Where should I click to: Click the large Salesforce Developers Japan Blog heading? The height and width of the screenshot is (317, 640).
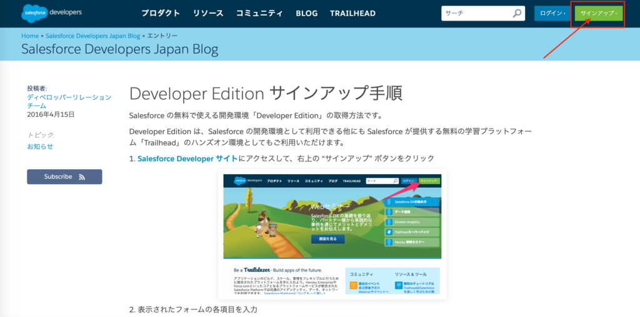point(119,49)
